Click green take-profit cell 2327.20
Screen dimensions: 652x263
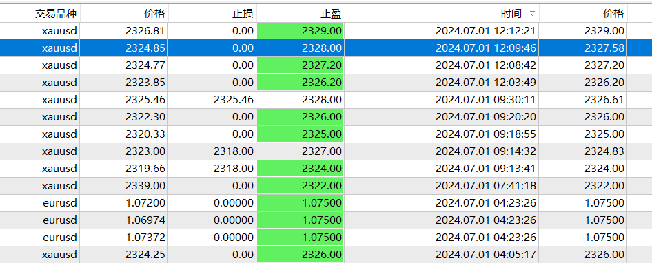(300, 65)
